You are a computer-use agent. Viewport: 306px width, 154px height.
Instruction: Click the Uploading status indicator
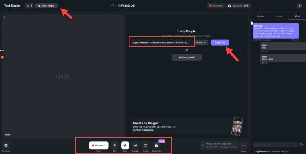coord(238,6)
